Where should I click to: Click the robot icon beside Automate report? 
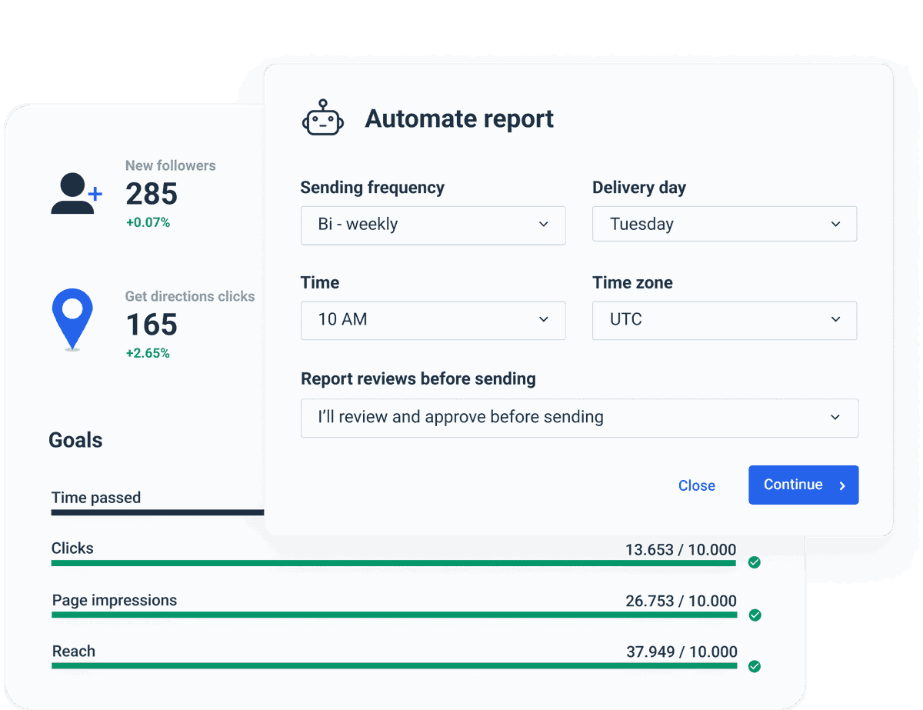(x=322, y=118)
